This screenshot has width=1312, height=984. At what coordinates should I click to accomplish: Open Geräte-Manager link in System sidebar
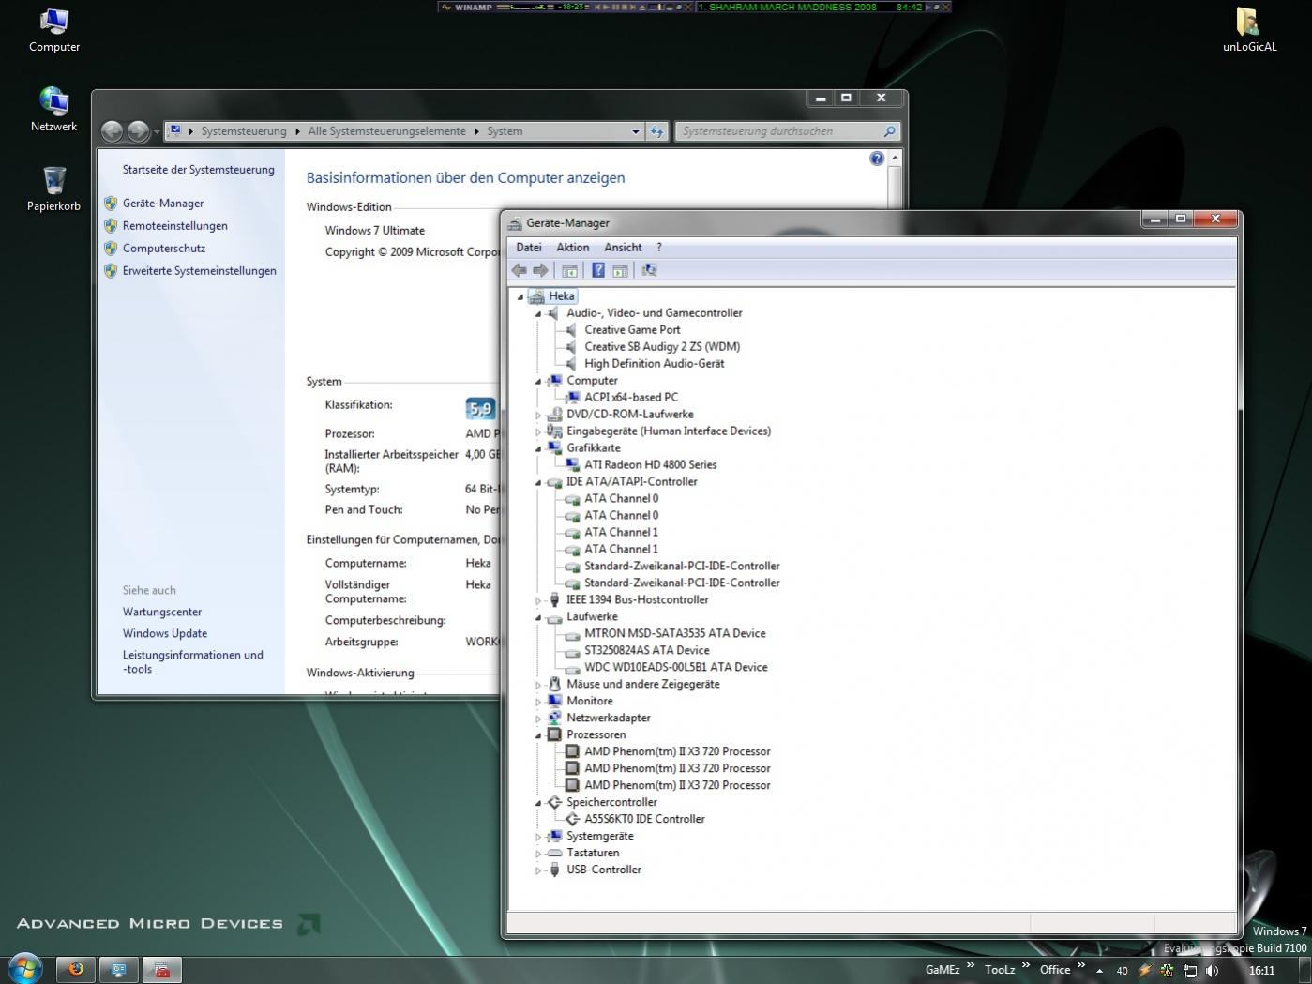point(163,203)
